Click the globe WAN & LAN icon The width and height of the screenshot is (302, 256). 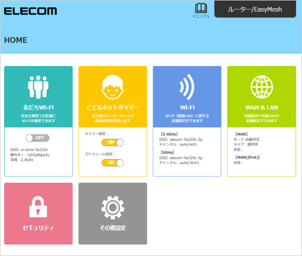pos(262,87)
